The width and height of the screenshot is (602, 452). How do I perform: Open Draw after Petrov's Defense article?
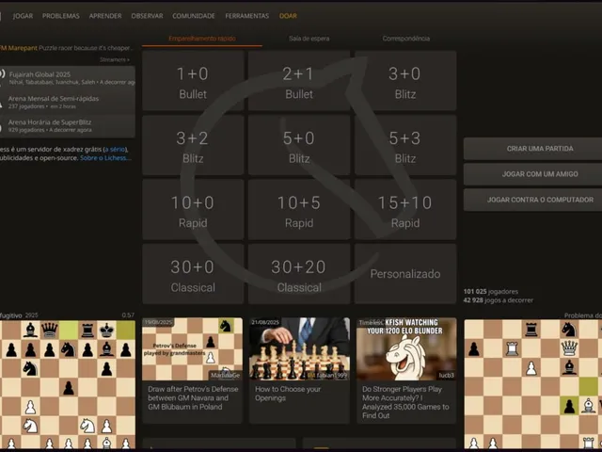pos(193,397)
